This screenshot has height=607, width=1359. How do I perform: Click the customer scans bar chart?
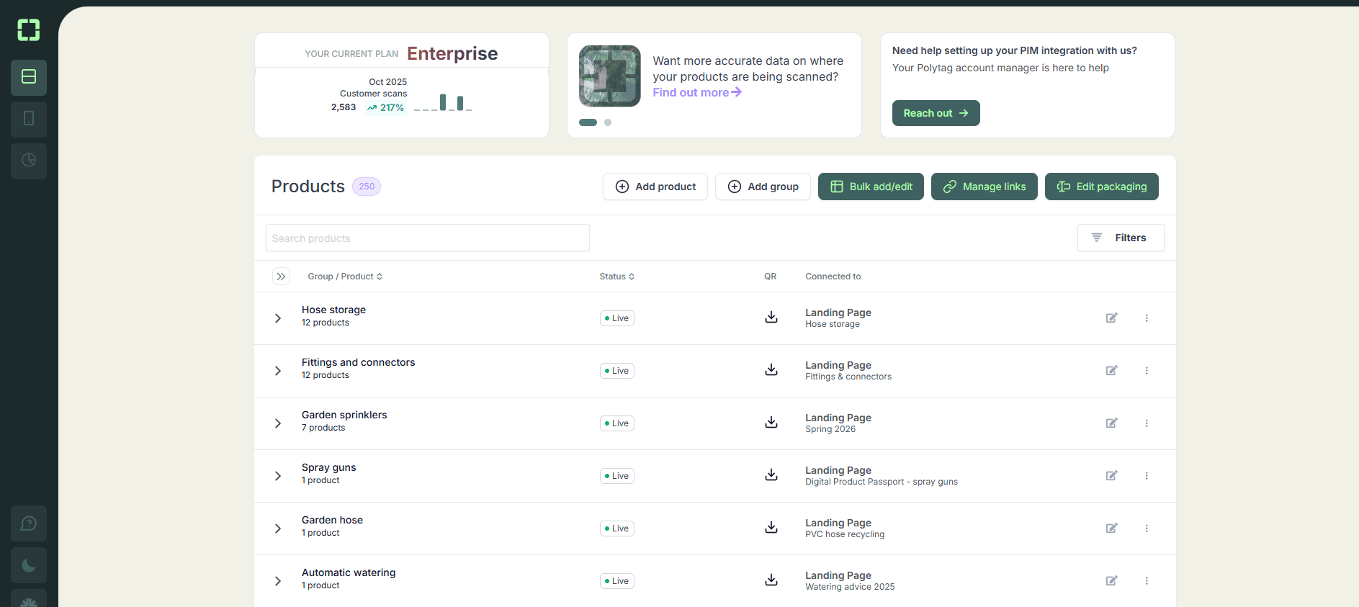(443, 103)
